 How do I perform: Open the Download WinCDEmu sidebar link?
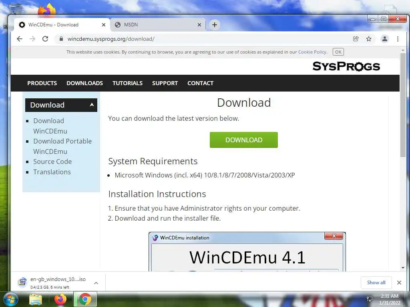50,126
